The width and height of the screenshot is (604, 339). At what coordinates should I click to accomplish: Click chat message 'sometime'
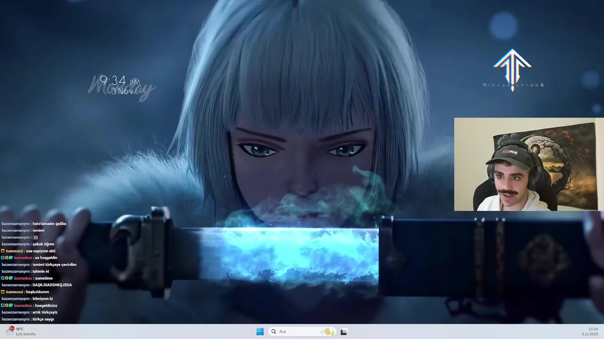(x=43, y=278)
